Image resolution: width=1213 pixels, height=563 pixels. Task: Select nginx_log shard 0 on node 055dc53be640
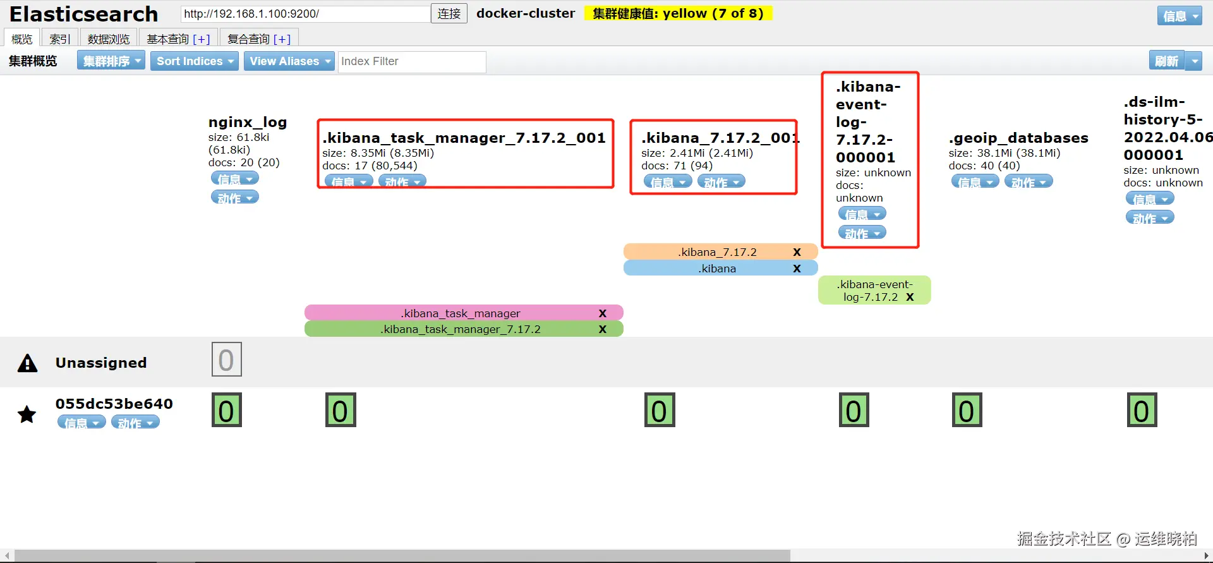[x=227, y=410]
